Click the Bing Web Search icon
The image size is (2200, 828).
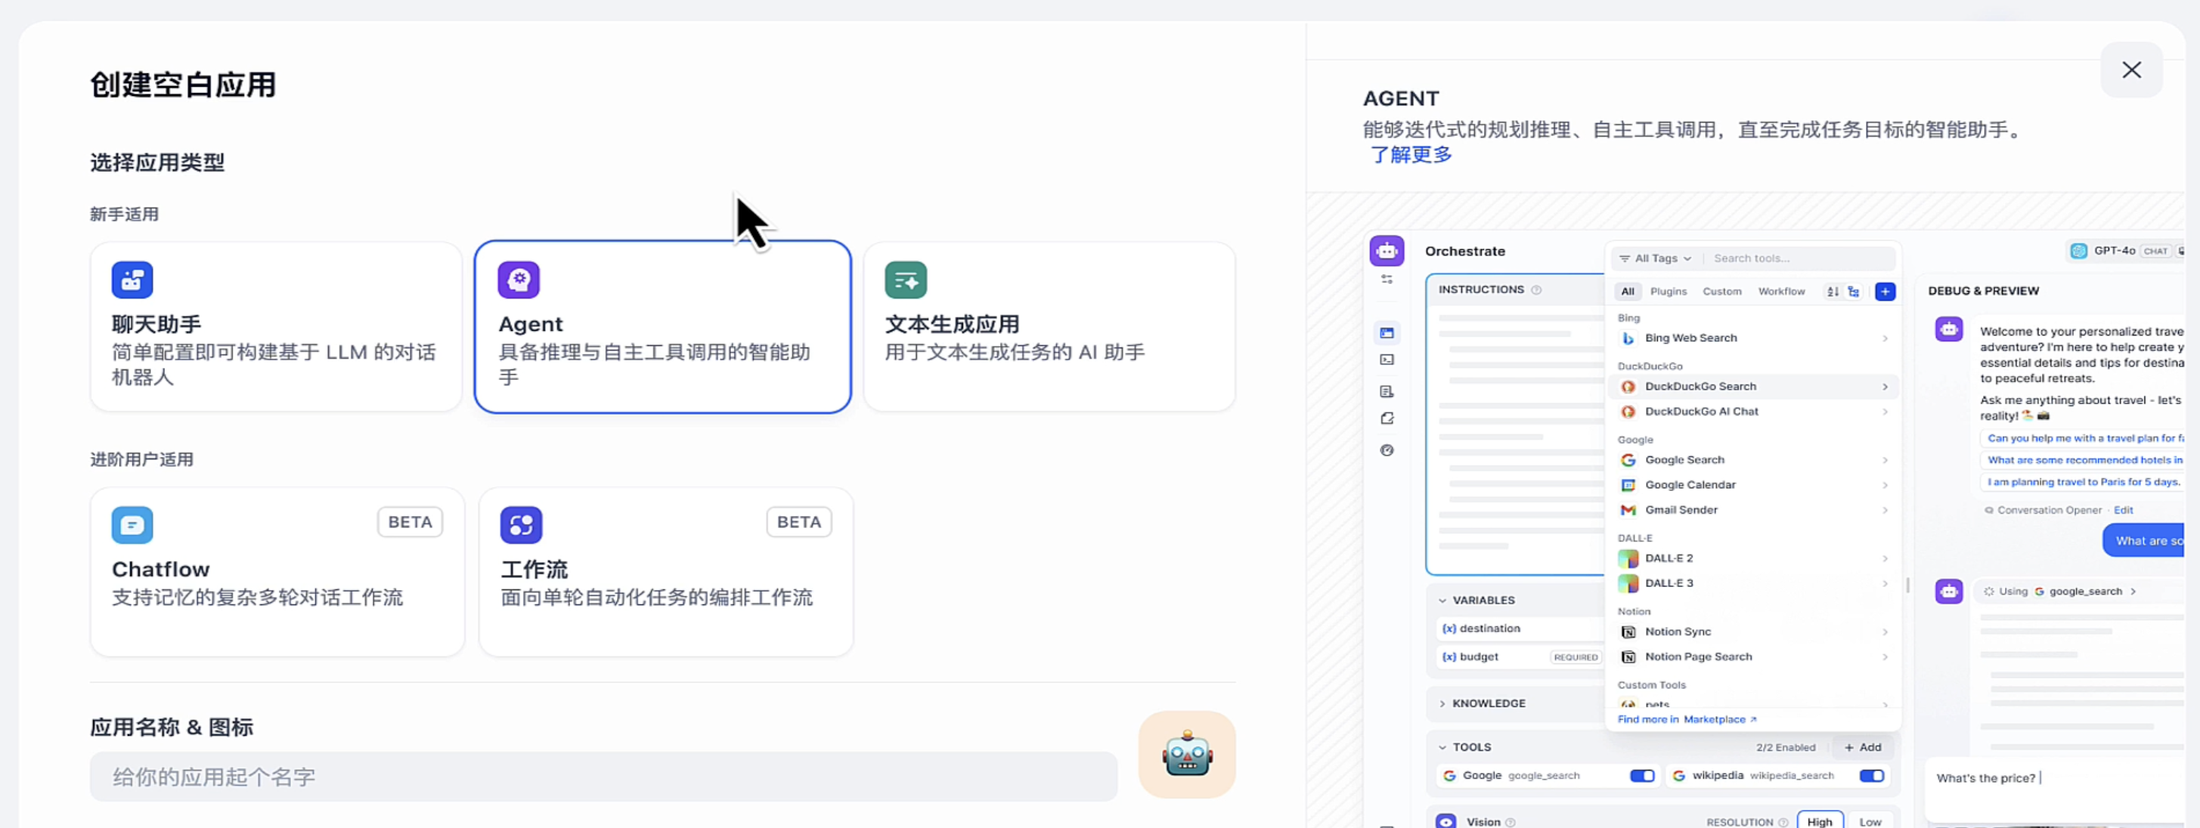[x=1628, y=338]
